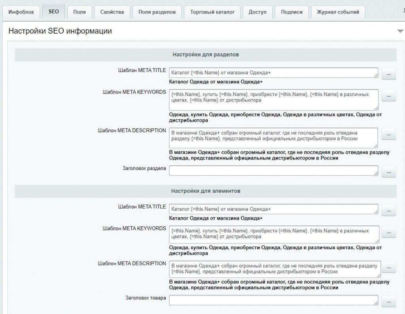Edit the sections META DESCRIPTION template field
Screen dimensions: 405x314
coord(274,138)
